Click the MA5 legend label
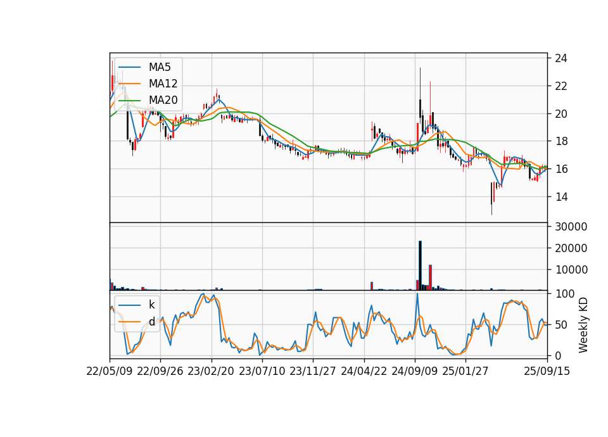The image size is (608, 437). (160, 67)
